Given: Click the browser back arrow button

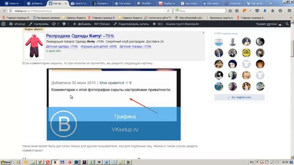Looking at the screenshot, I should [x=5, y=11].
